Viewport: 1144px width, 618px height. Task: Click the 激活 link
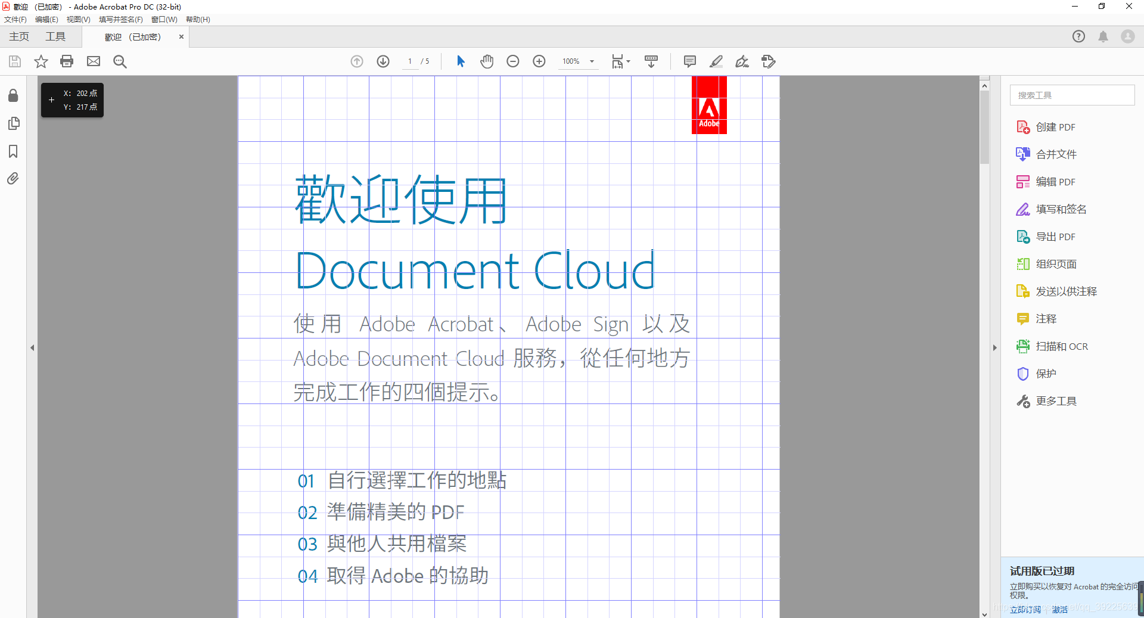click(1060, 610)
